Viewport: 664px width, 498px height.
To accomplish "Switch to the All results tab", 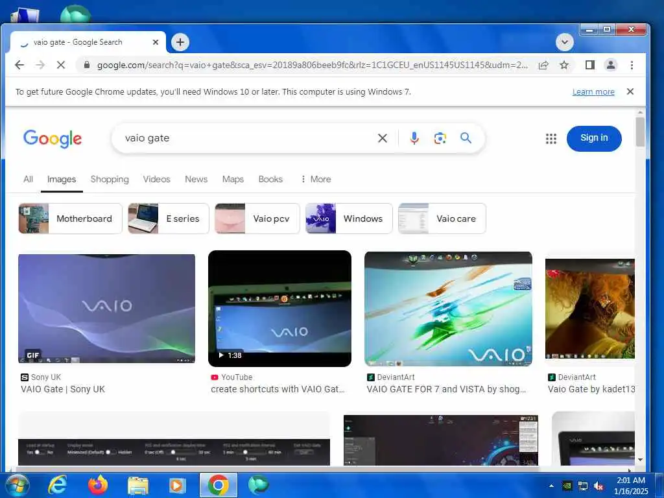I will tap(28, 179).
